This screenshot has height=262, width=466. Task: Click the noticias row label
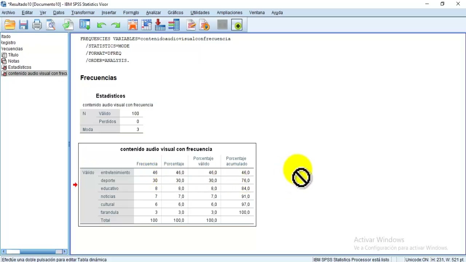108,196
